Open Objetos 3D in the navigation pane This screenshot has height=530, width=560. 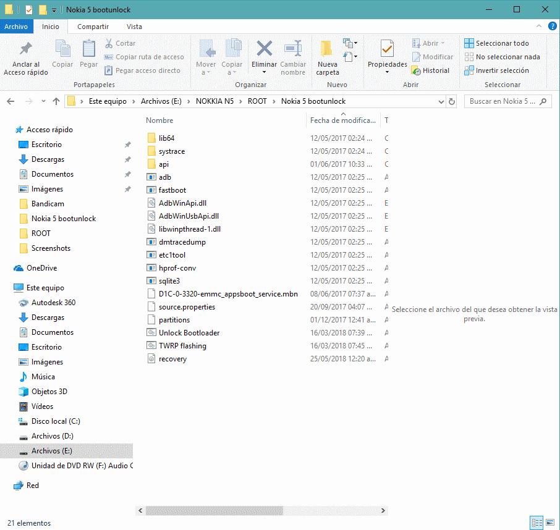pos(49,392)
